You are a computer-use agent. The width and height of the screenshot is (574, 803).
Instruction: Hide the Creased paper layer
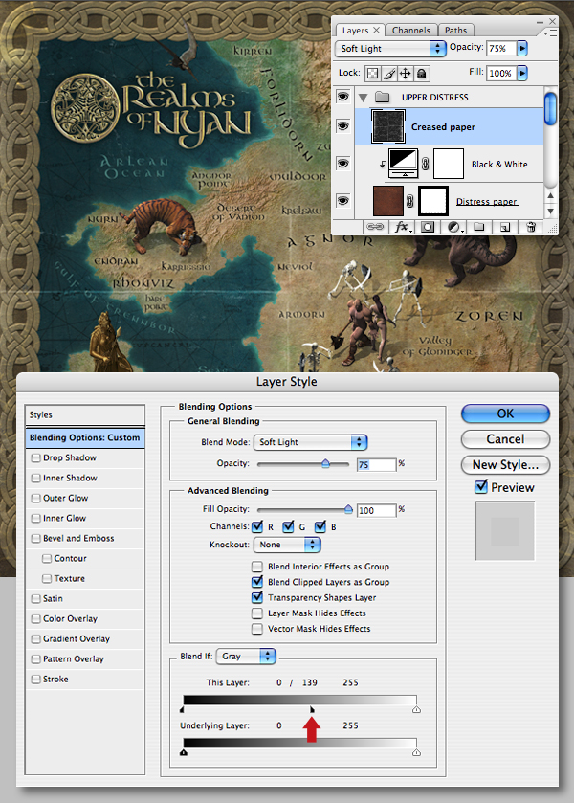pos(342,126)
